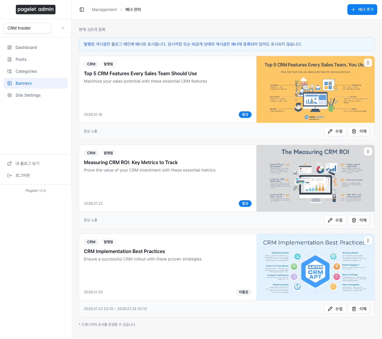Open Site Settings via the gear icon

10,95
